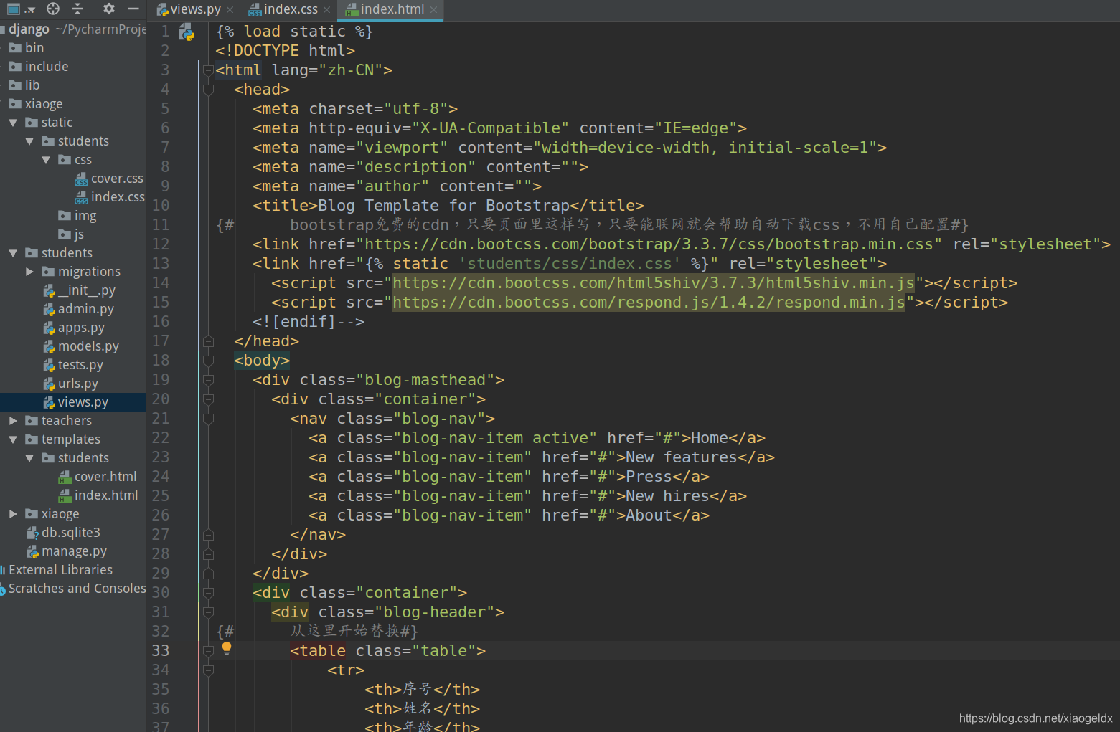Click the respond.min.js URL on line 15
1120x732 pixels.
pos(649,303)
